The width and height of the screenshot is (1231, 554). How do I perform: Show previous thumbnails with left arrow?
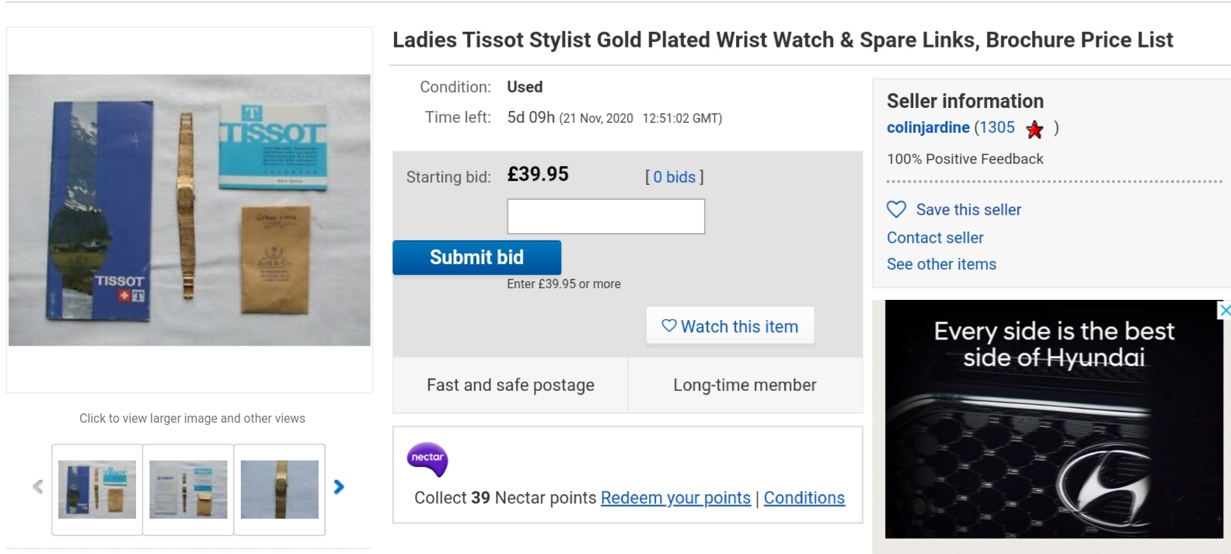(x=37, y=487)
